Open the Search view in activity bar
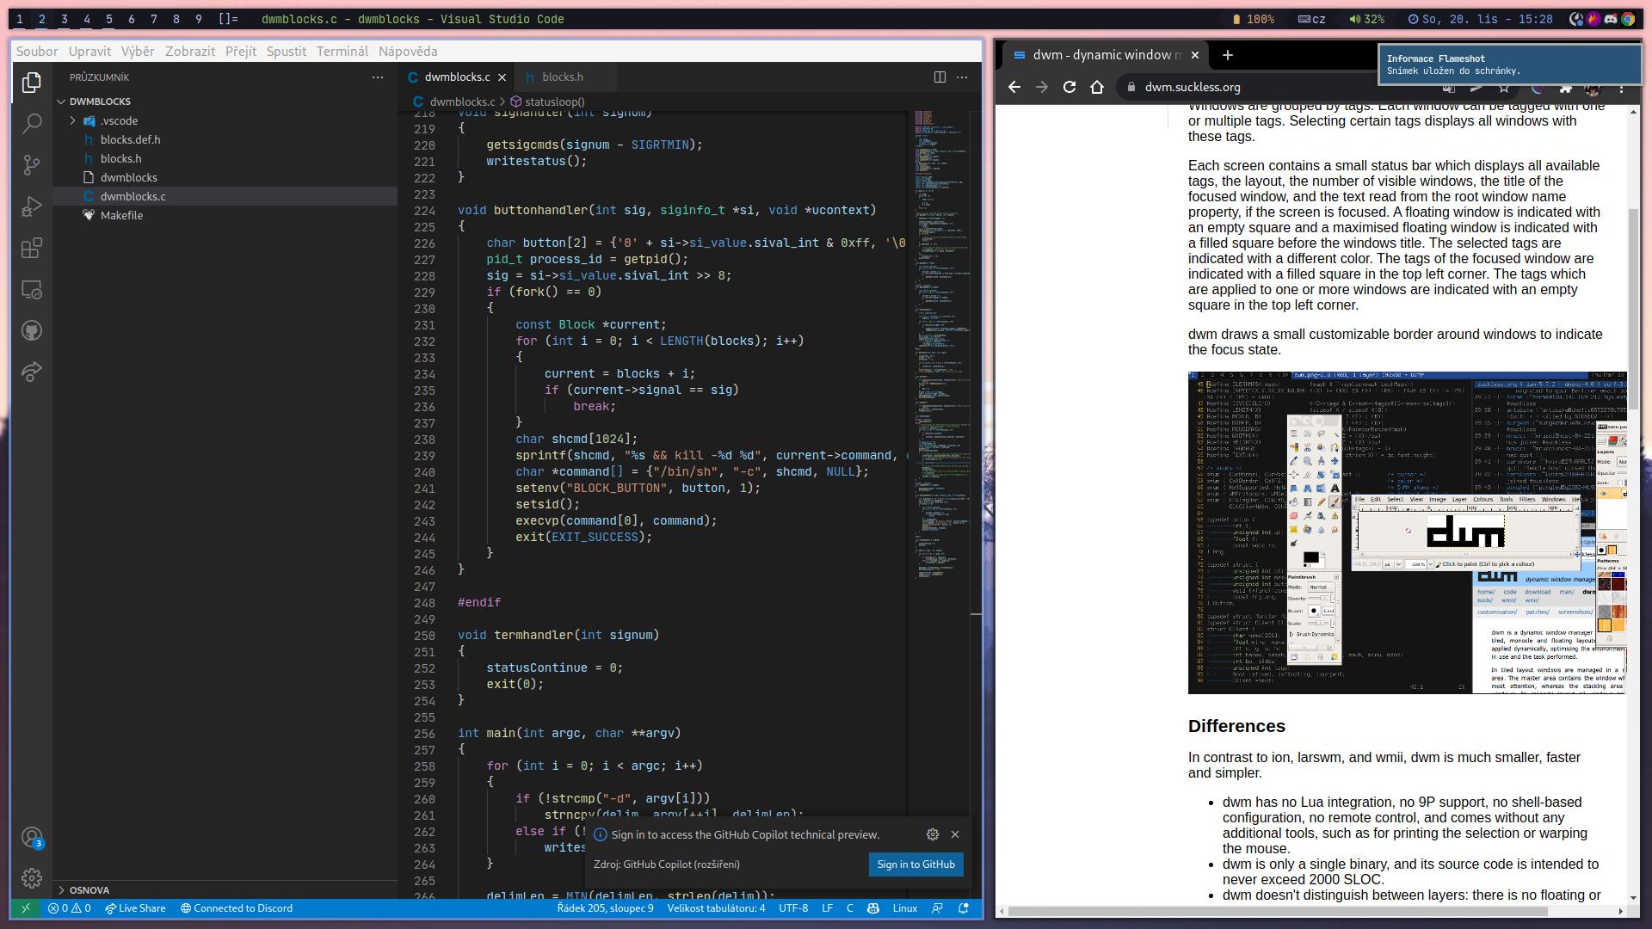 (x=32, y=123)
